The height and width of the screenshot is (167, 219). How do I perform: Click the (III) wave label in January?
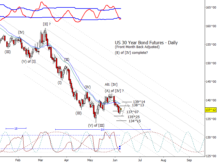pos(8,52)
